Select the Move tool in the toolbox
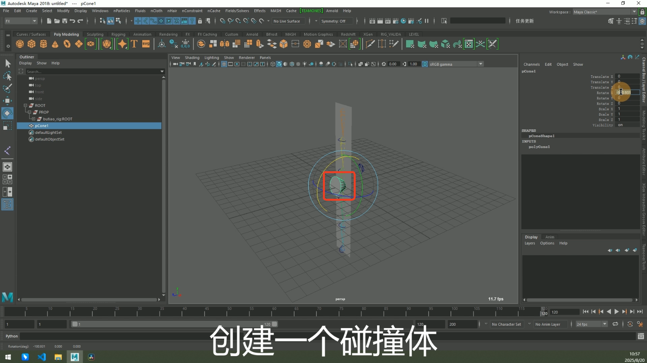The image size is (647, 363). point(7,101)
